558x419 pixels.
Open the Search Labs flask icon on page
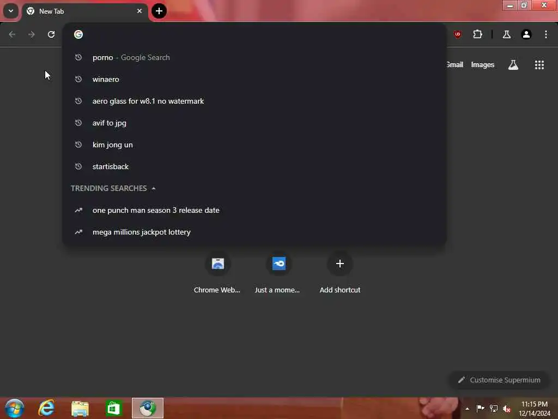[513, 65]
